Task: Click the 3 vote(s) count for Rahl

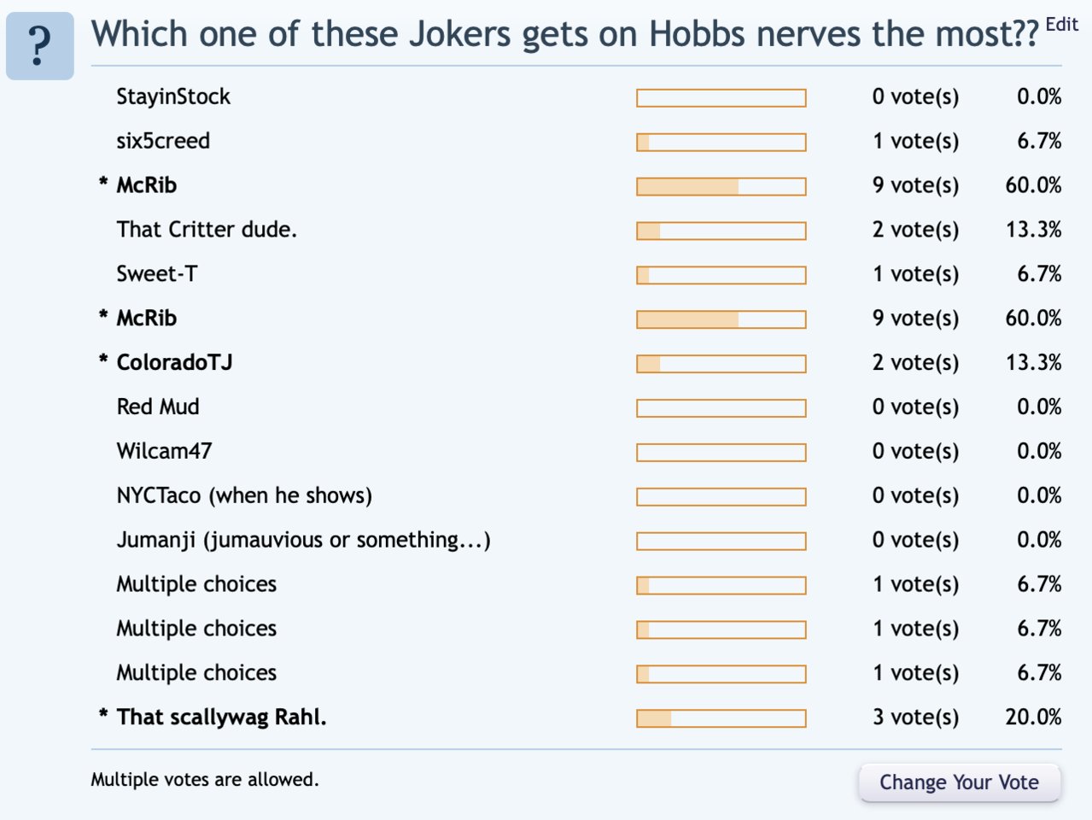Action: point(915,717)
